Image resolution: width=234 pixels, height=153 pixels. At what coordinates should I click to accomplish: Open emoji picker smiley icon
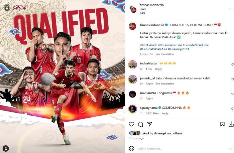click(131, 149)
